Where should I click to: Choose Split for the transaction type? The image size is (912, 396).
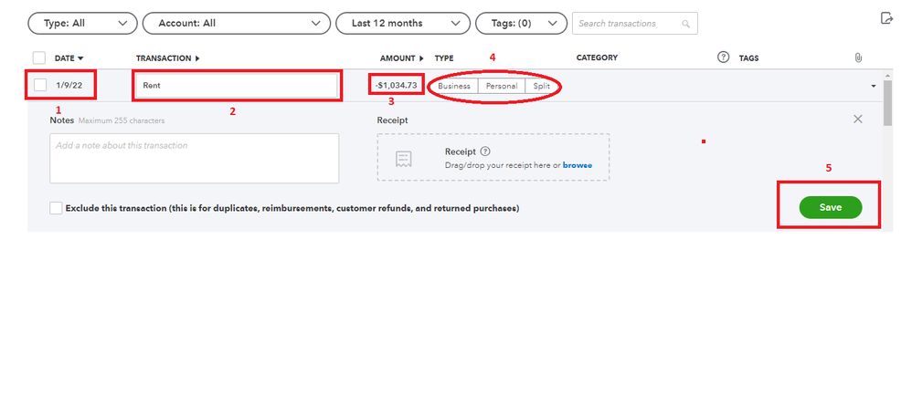[x=542, y=86]
